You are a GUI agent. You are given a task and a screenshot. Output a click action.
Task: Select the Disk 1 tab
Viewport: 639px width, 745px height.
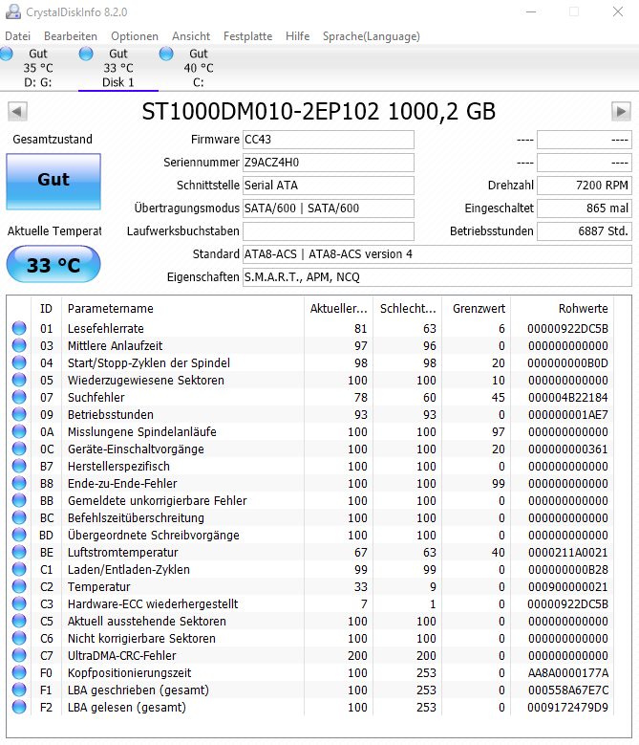pos(118,68)
